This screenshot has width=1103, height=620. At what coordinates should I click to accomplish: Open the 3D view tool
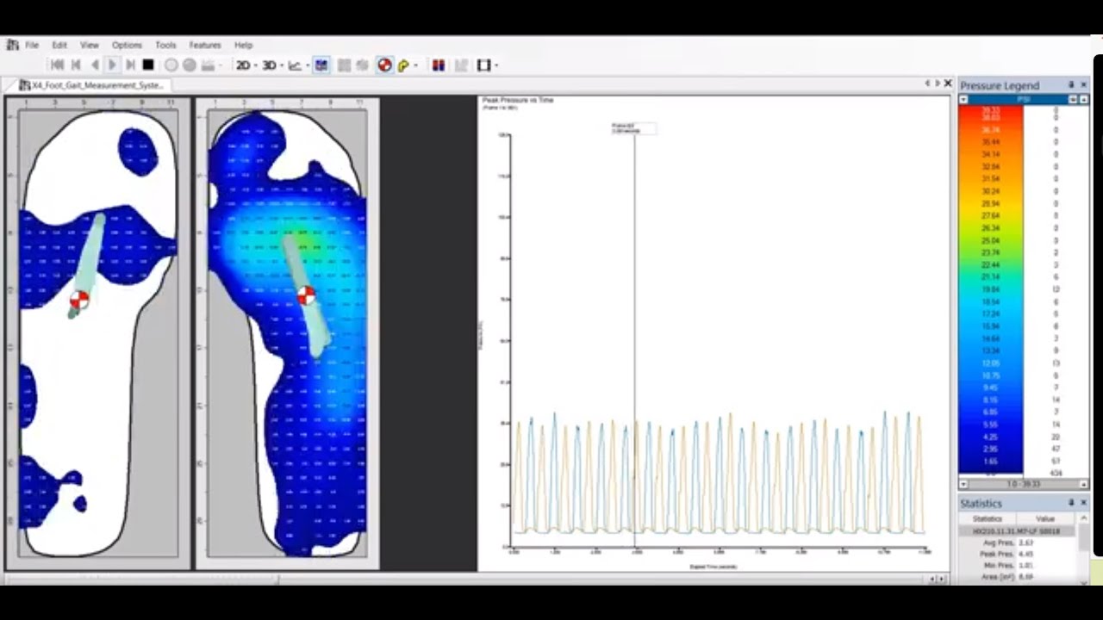click(269, 65)
